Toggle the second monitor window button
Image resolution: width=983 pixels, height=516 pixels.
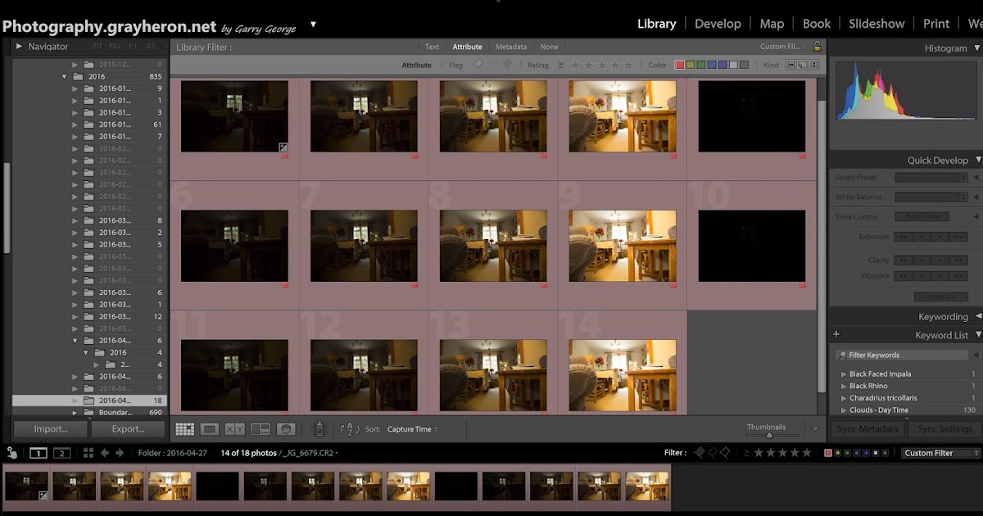click(61, 452)
